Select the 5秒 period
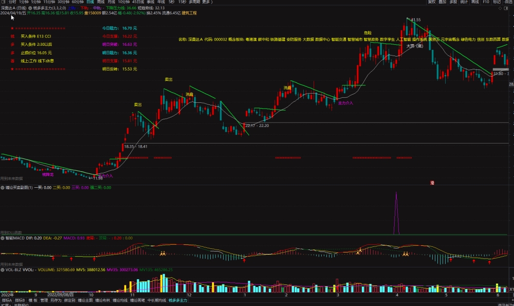 [x=172, y=2]
